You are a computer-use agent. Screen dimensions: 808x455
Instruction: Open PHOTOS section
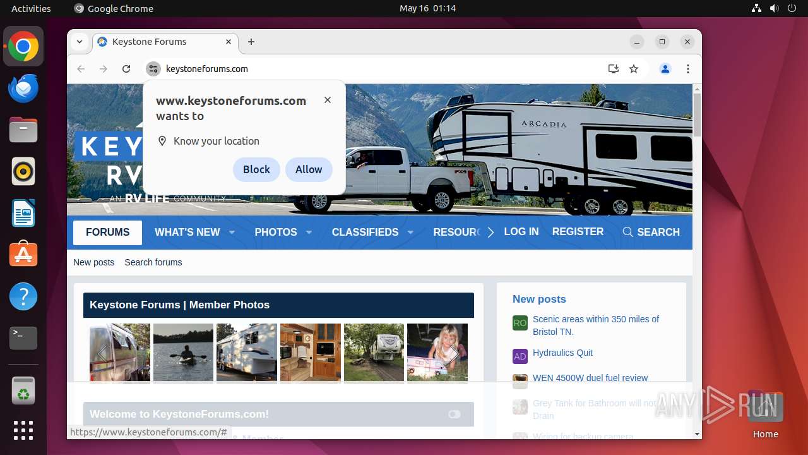click(276, 232)
